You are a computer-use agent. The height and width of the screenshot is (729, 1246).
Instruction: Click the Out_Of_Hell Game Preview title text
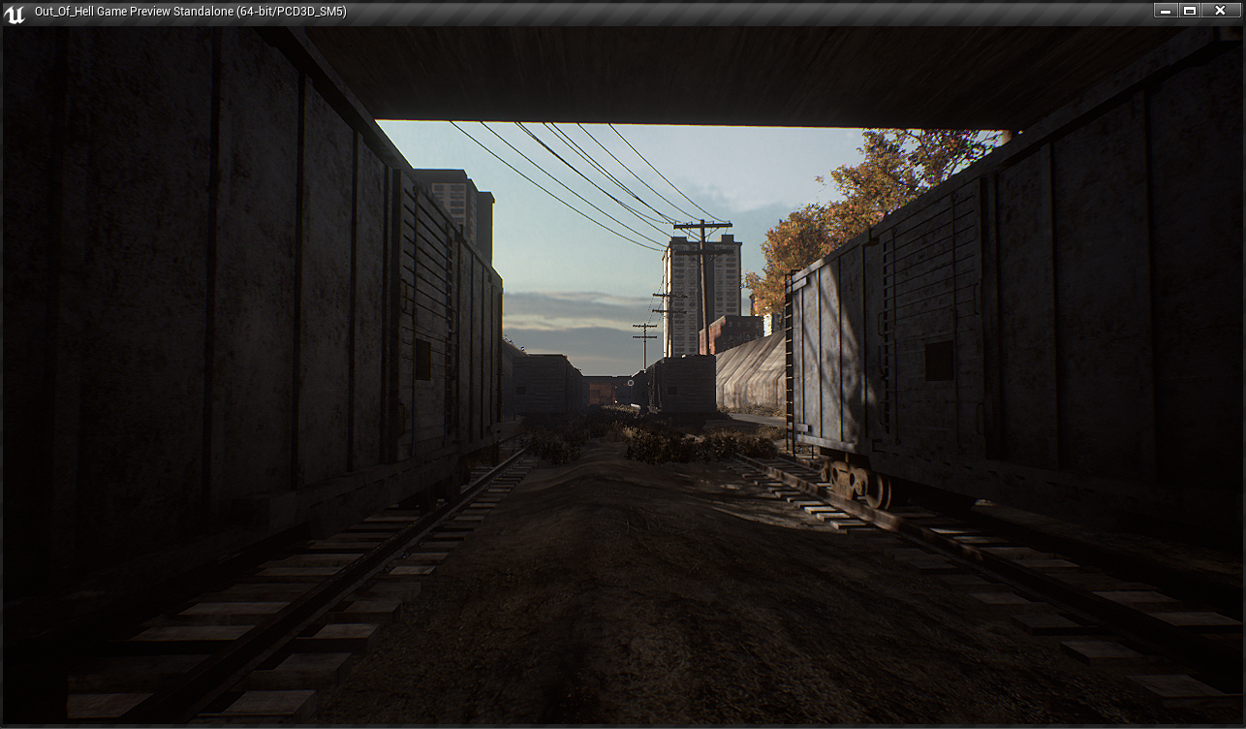coord(190,12)
